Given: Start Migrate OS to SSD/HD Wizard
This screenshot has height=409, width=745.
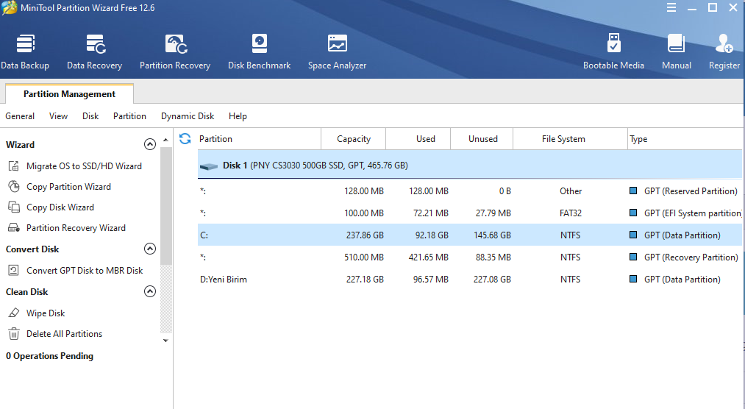Looking at the screenshot, I should point(84,166).
